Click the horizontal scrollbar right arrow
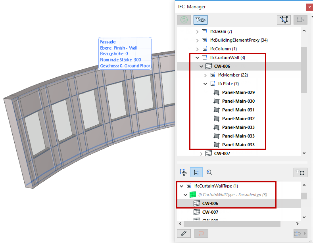Screen dimensions: 313x243 pos(298,224)
